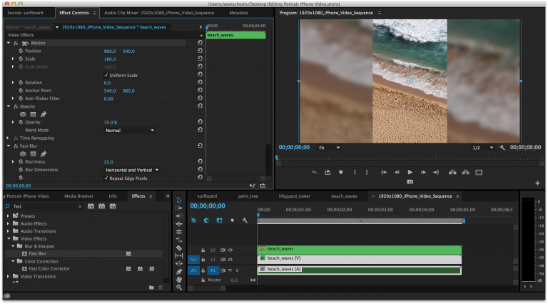Select the Fast Blur effect item
The image size is (548, 304).
(37, 253)
